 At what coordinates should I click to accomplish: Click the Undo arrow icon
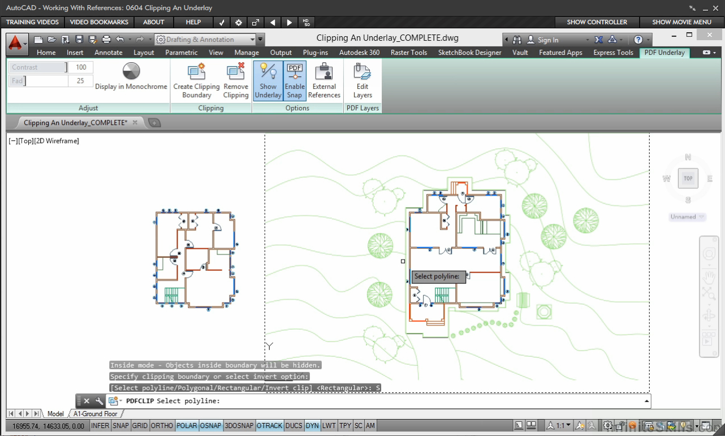pyautogui.click(x=120, y=40)
